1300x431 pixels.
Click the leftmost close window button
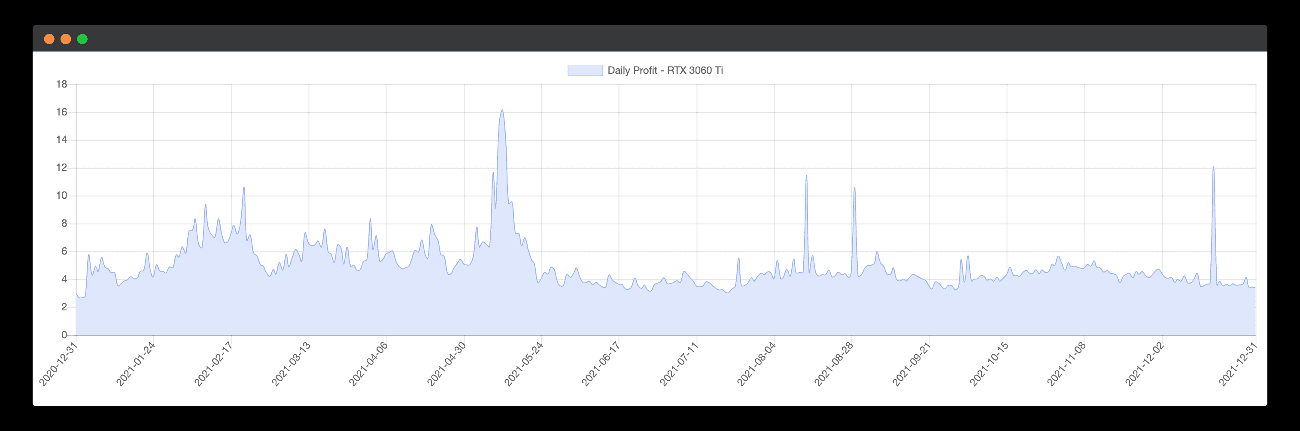(49, 39)
